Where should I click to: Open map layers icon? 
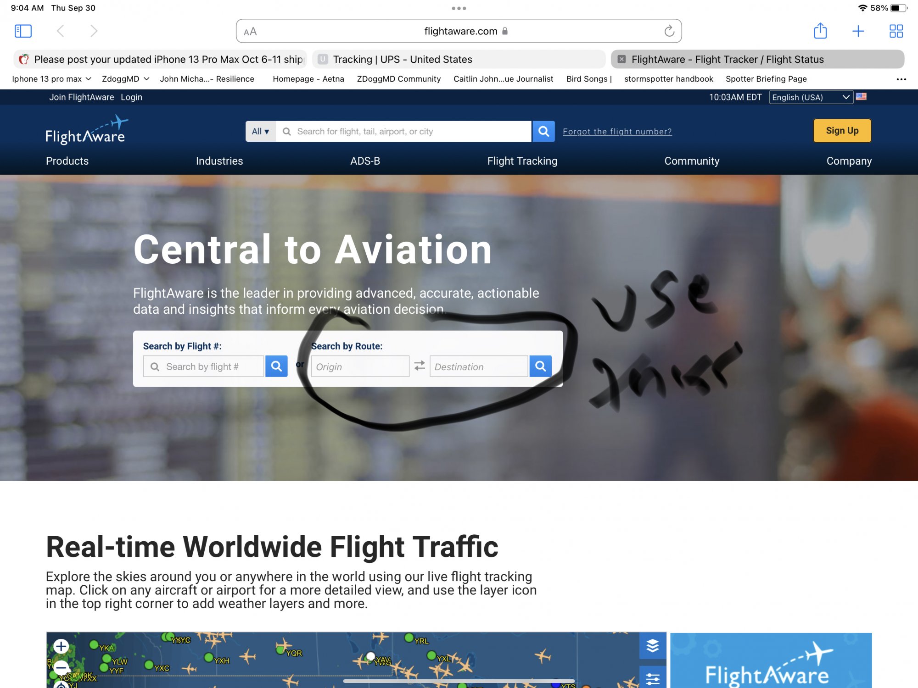click(652, 646)
